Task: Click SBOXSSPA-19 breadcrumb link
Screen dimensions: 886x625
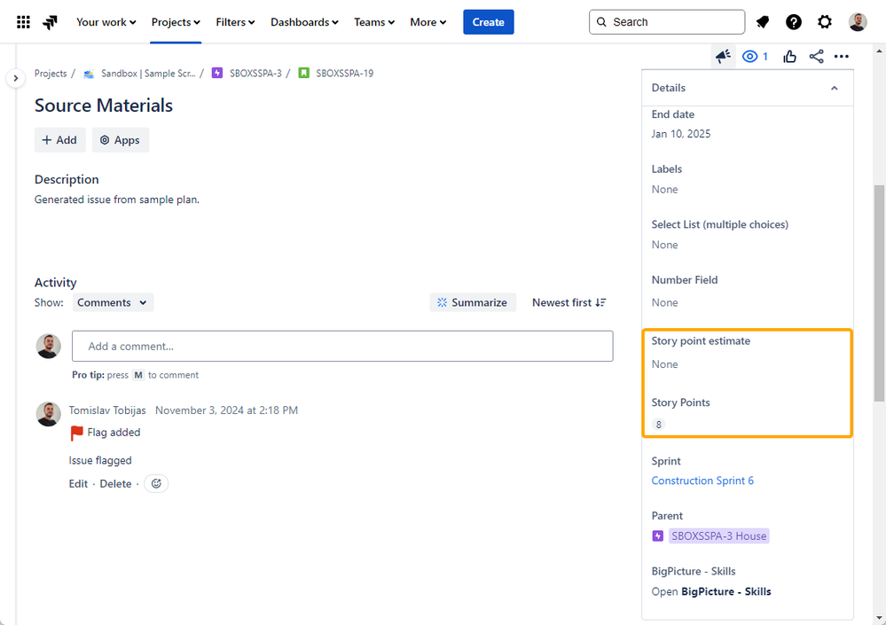Action: pos(345,74)
